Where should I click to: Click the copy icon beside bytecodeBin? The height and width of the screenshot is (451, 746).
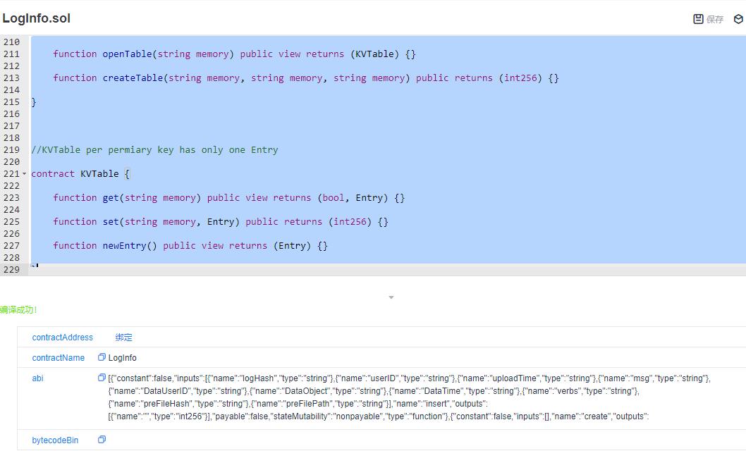(x=102, y=440)
